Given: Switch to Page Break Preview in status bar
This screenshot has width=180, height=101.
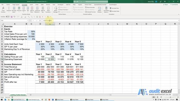Looking at the screenshot, I should point(161,97).
